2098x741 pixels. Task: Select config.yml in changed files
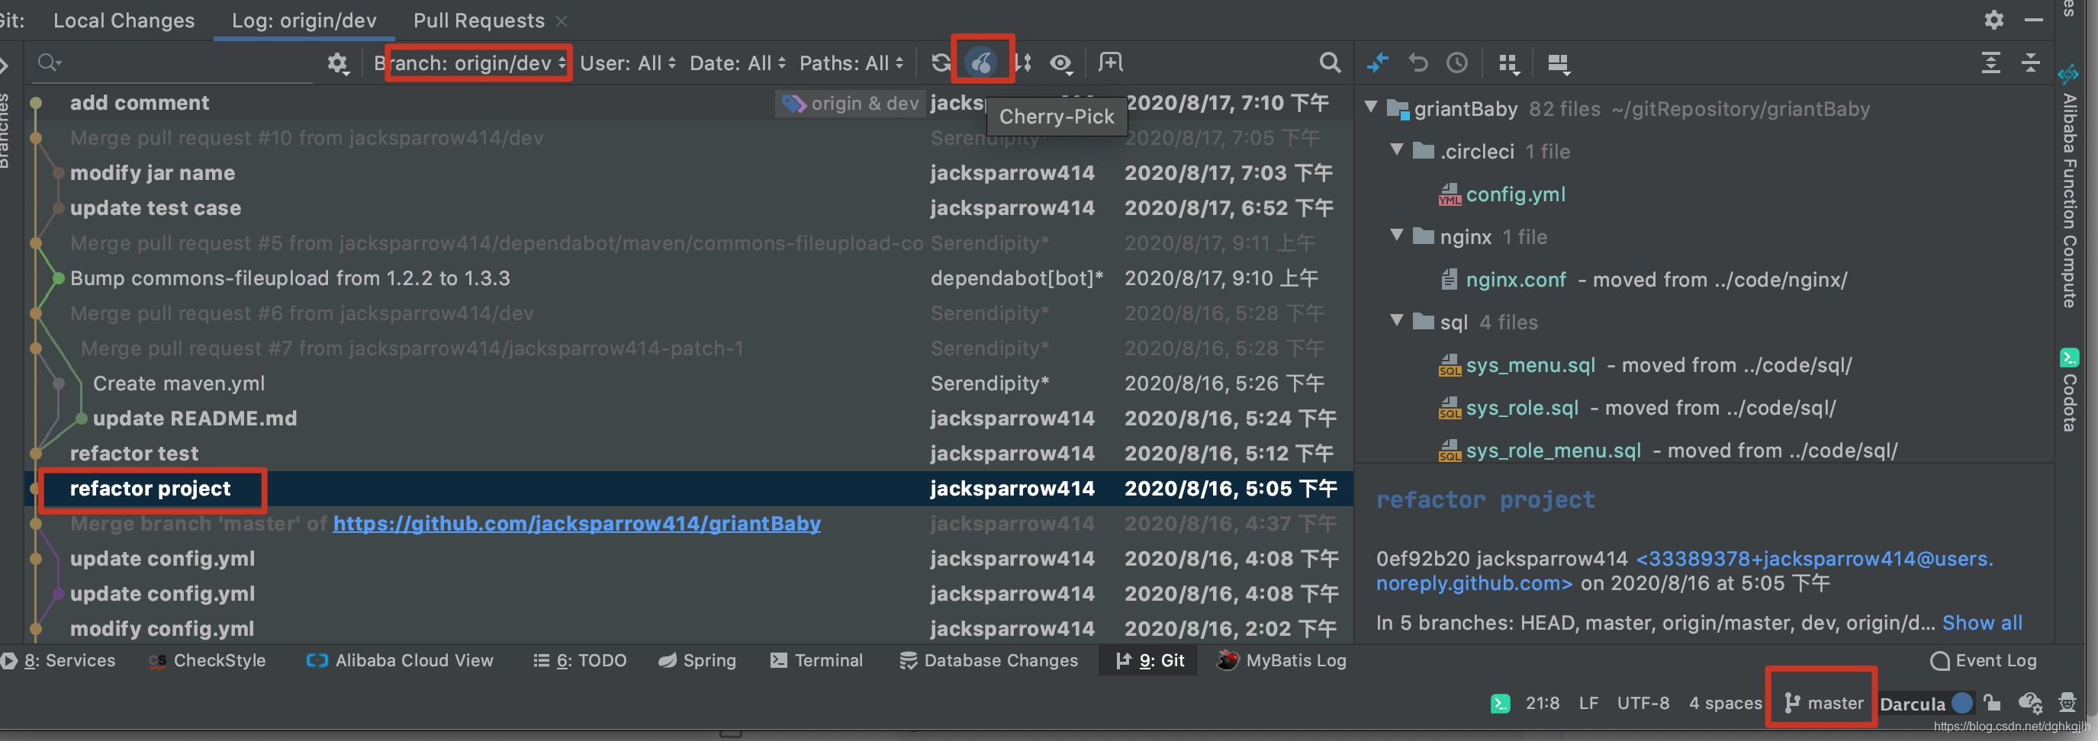(x=1515, y=194)
